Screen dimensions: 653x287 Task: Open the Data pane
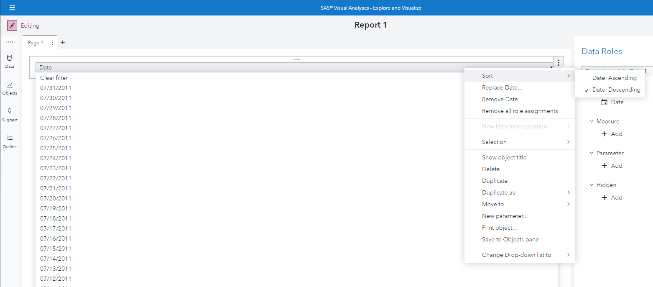point(9,61)
